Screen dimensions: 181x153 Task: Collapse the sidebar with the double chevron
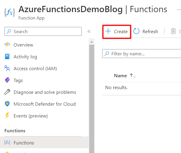89,31
